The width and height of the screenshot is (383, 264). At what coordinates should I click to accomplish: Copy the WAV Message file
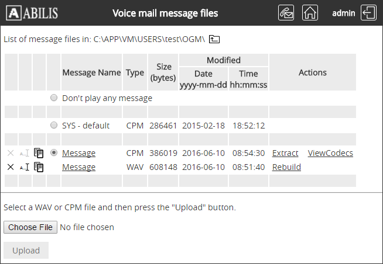39,167
